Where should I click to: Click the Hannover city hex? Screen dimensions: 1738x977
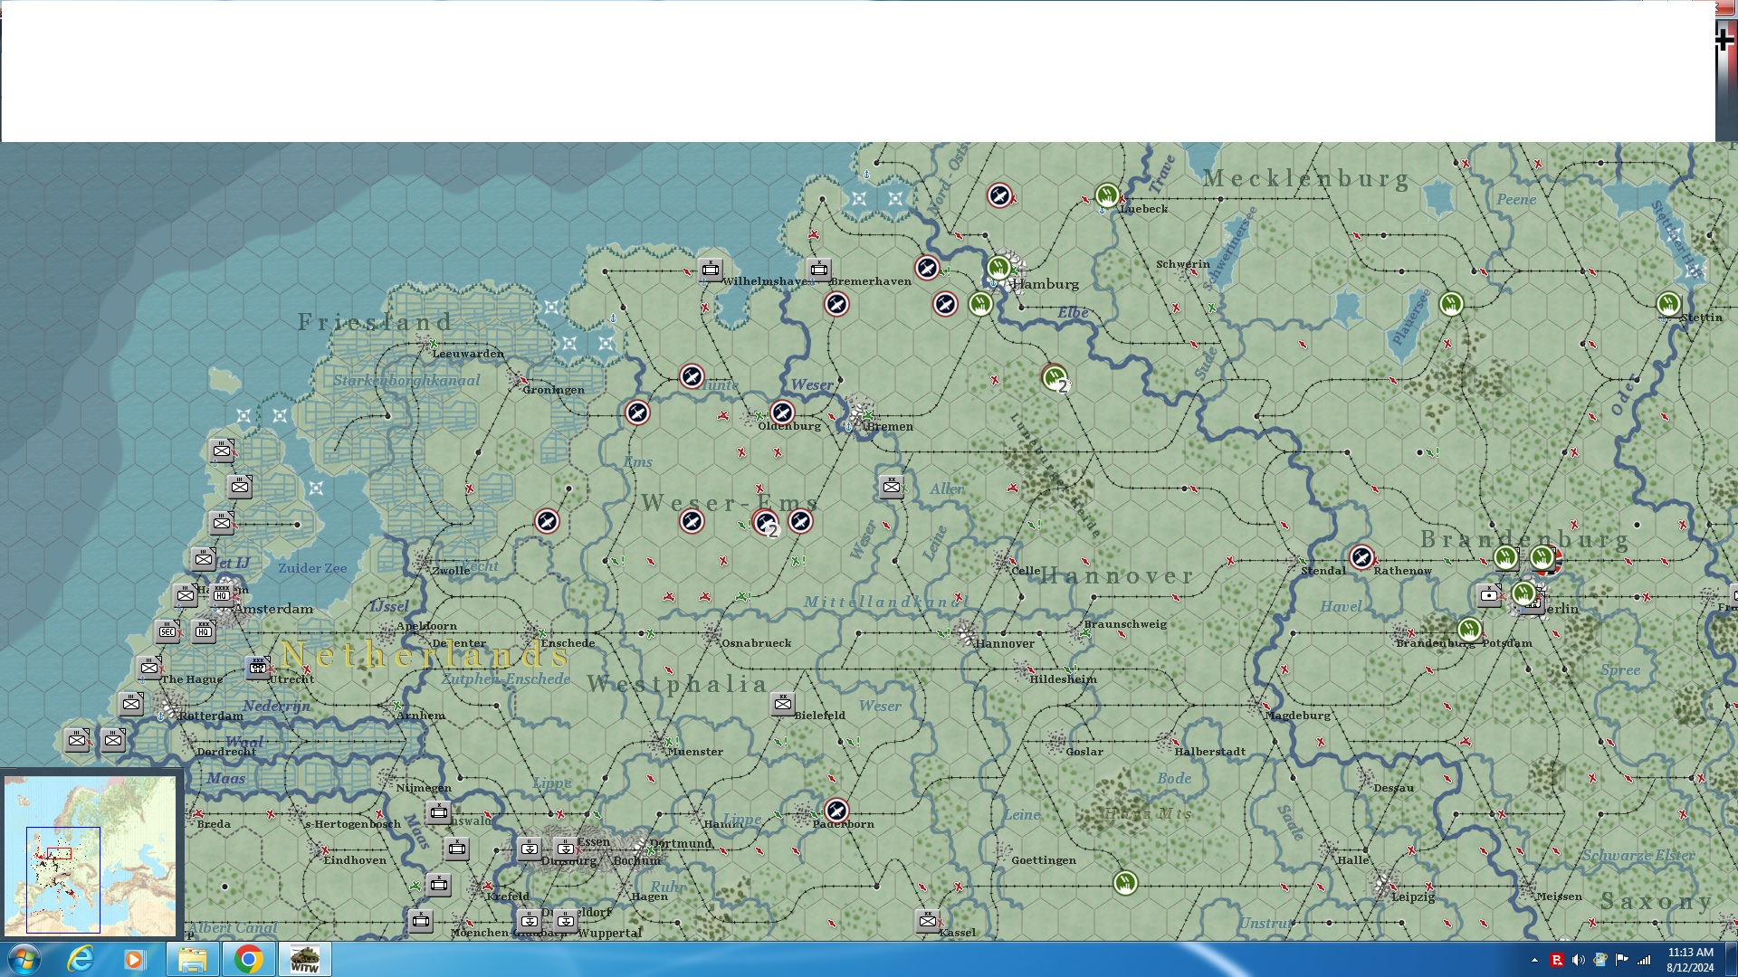pyautogui.click(x=965, y=631)
